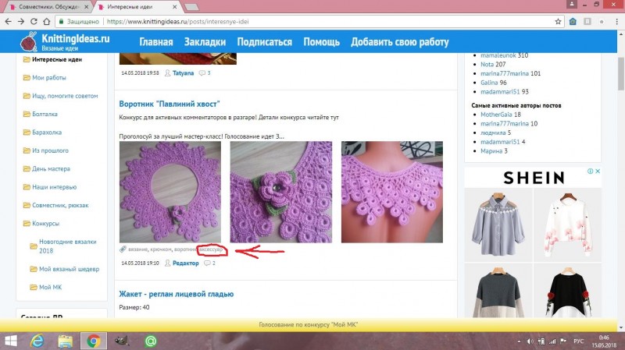
Task: Open the new tab button
Action: [192, 7]
